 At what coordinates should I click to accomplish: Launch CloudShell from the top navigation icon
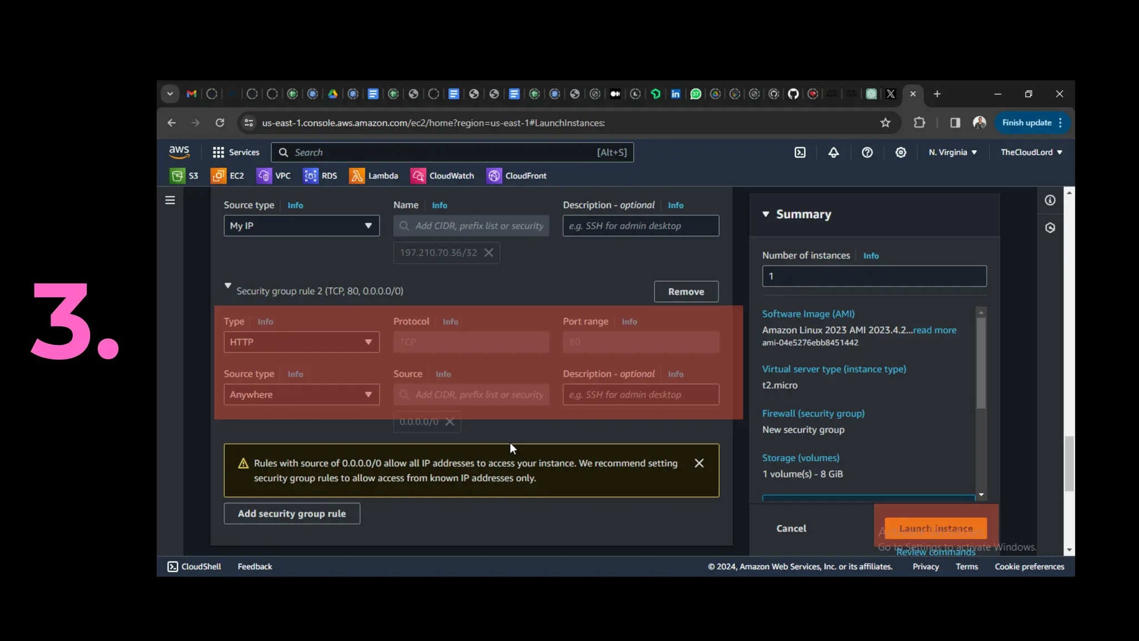click(800, 152)
